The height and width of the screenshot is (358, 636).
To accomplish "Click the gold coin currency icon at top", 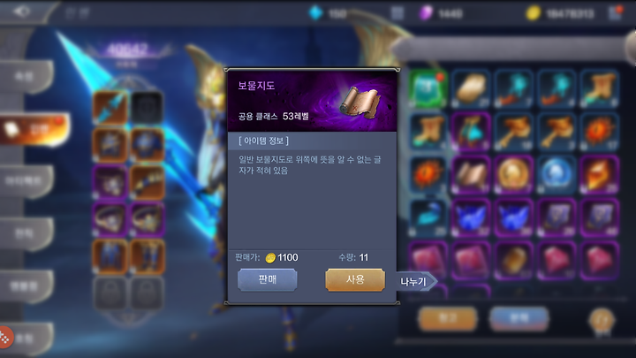I will 533,13.
